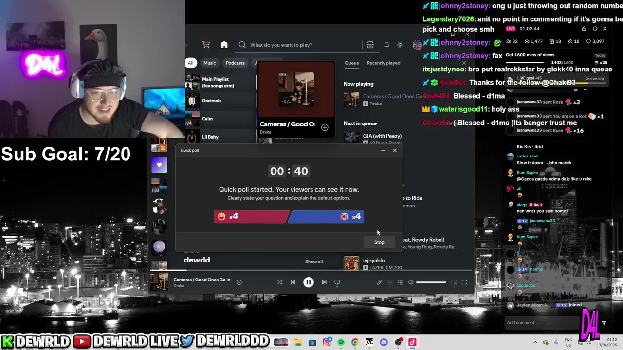Pause the playing song
623x350 pixels.
(x=309, y=282)
